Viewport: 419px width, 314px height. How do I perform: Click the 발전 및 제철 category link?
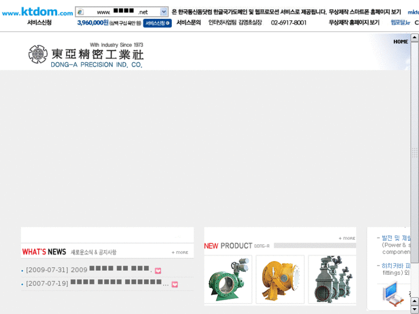click(x=396, y=238)
